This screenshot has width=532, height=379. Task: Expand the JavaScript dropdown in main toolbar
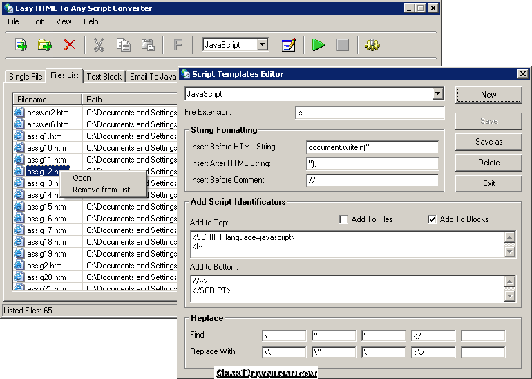(263, 44)
